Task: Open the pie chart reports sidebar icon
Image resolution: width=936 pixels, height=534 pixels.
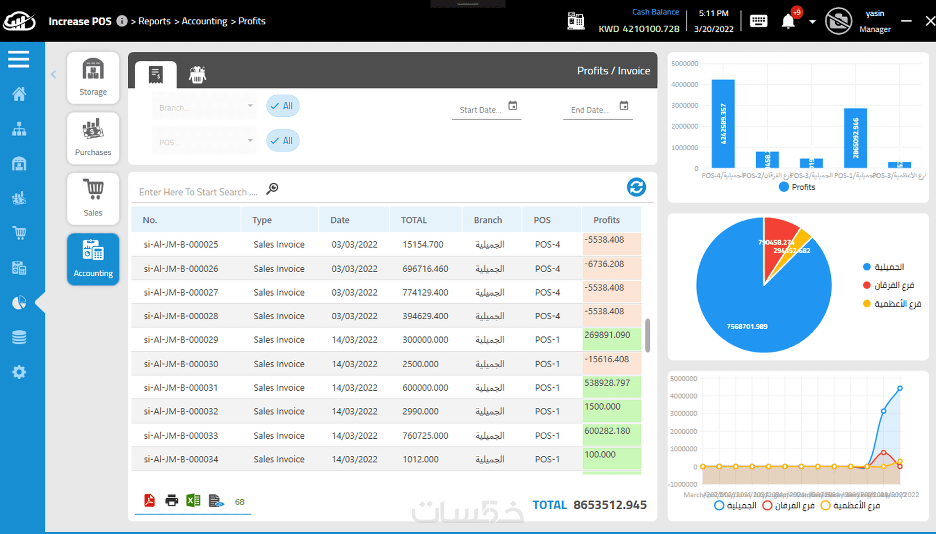Action: click(19, 302)
